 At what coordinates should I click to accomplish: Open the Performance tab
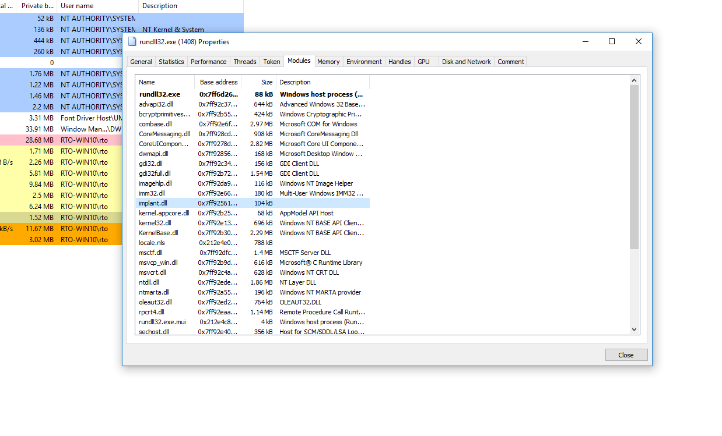[x=209, y=62]
